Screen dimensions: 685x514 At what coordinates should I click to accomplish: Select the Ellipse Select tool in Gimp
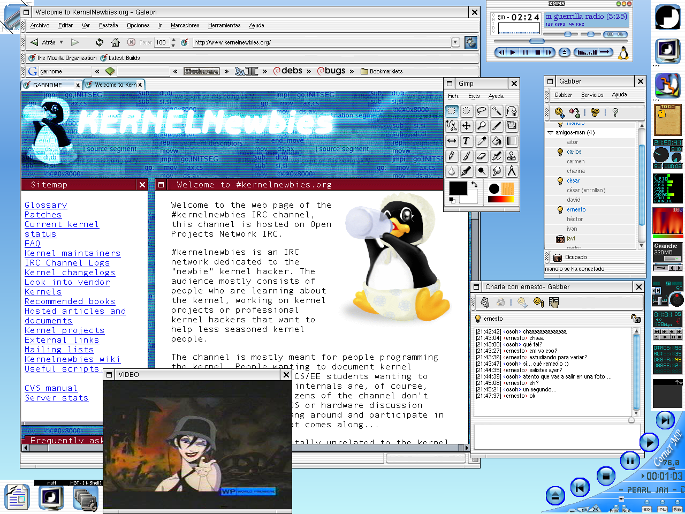tap(467, 111)
